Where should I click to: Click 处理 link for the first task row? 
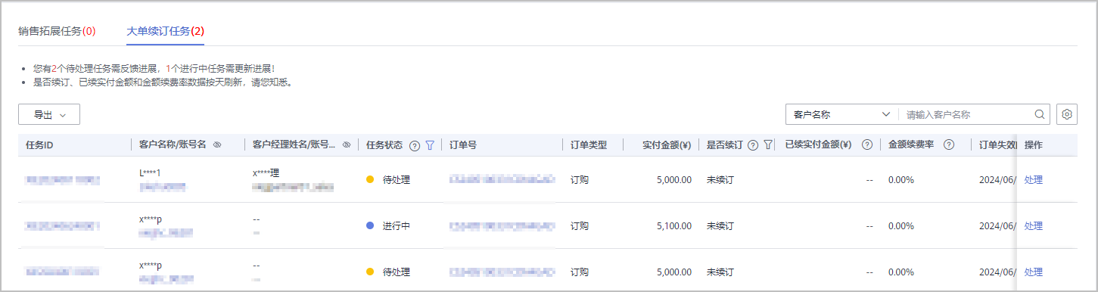[1033, 180]
